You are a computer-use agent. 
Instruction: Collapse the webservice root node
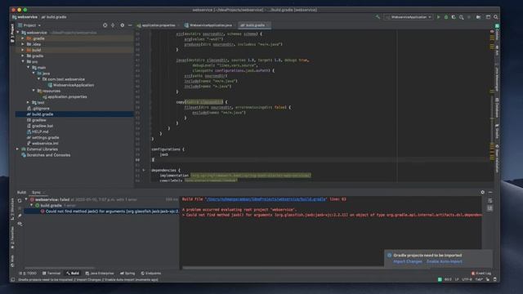coord(18,33)
